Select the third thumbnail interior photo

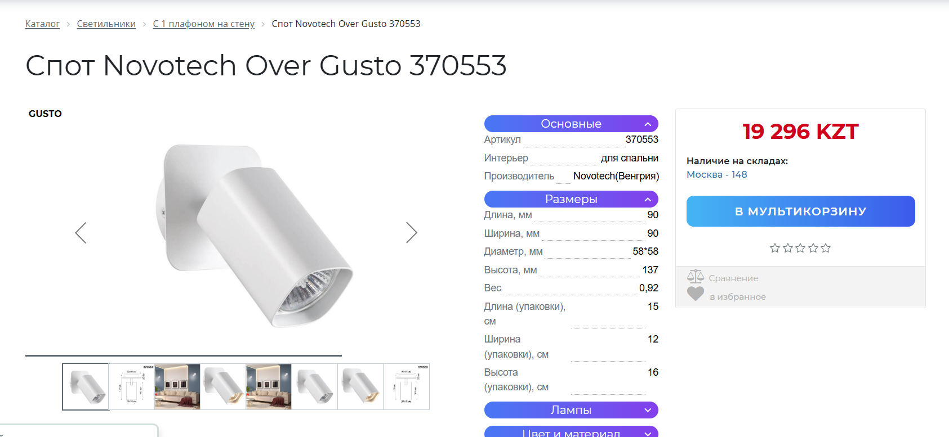(177, 386)
